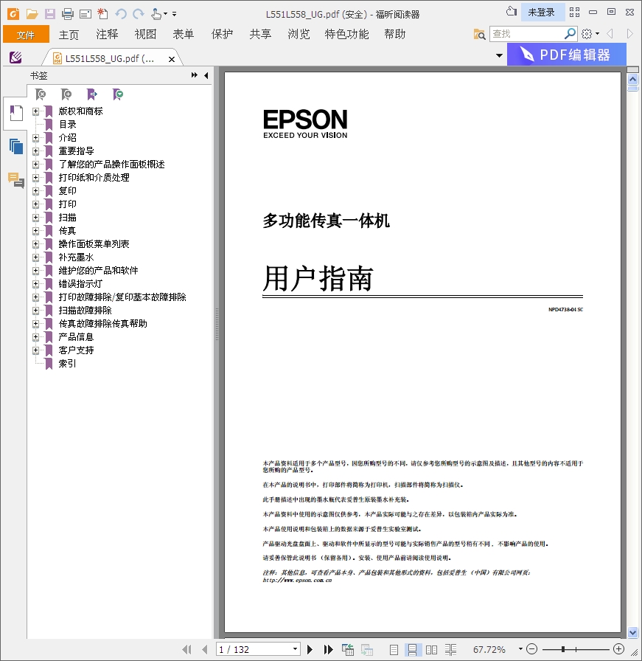
Task: Select single page view mode
Action: [x=394, y=650]
